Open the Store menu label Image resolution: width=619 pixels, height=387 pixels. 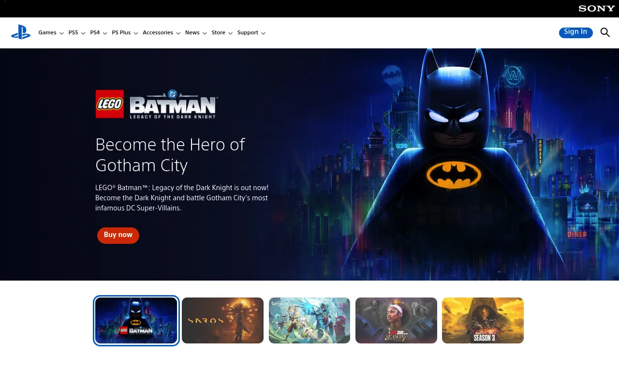pyautogui.click(x=219, y=33)
